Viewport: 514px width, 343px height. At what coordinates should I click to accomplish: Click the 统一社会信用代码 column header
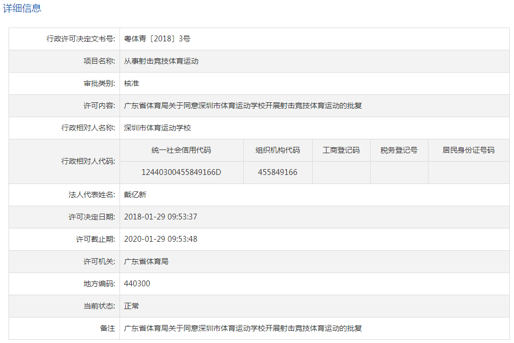pos(181,150)
